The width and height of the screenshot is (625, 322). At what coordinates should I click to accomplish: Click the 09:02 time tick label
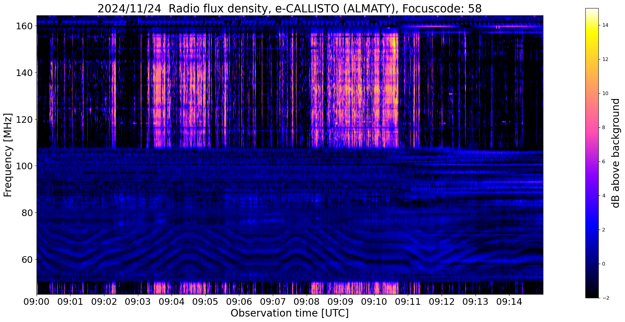(104, 301)
